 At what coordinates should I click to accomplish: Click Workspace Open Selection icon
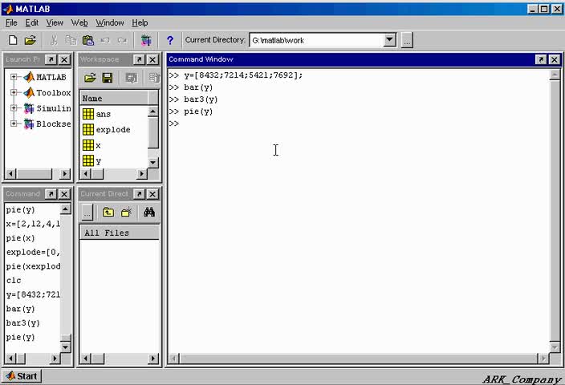(131, 78)
